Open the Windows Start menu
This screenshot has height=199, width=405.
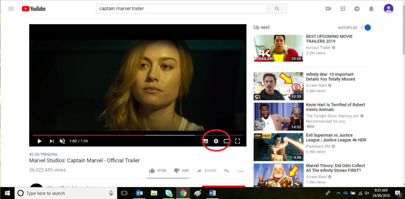[x=7, y=193]
